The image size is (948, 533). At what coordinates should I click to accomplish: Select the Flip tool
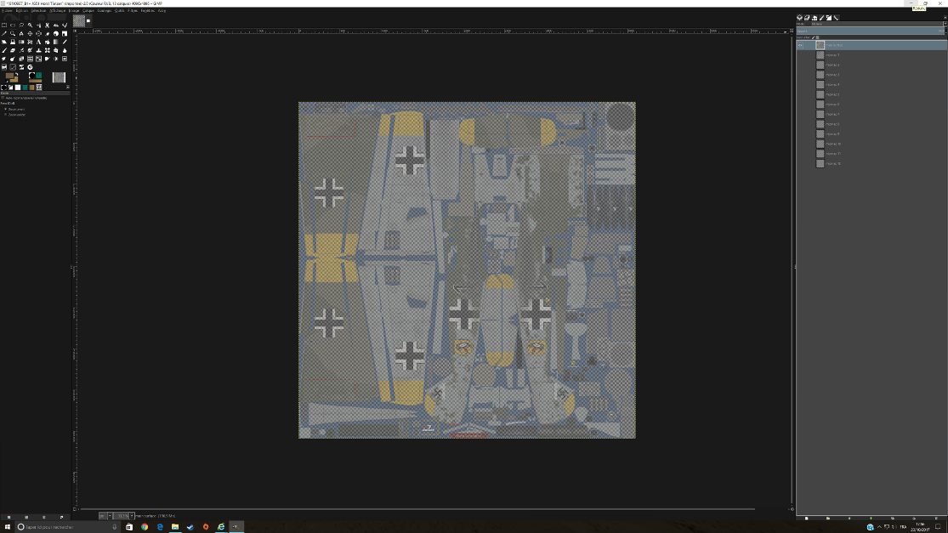[x=21, y=42]
